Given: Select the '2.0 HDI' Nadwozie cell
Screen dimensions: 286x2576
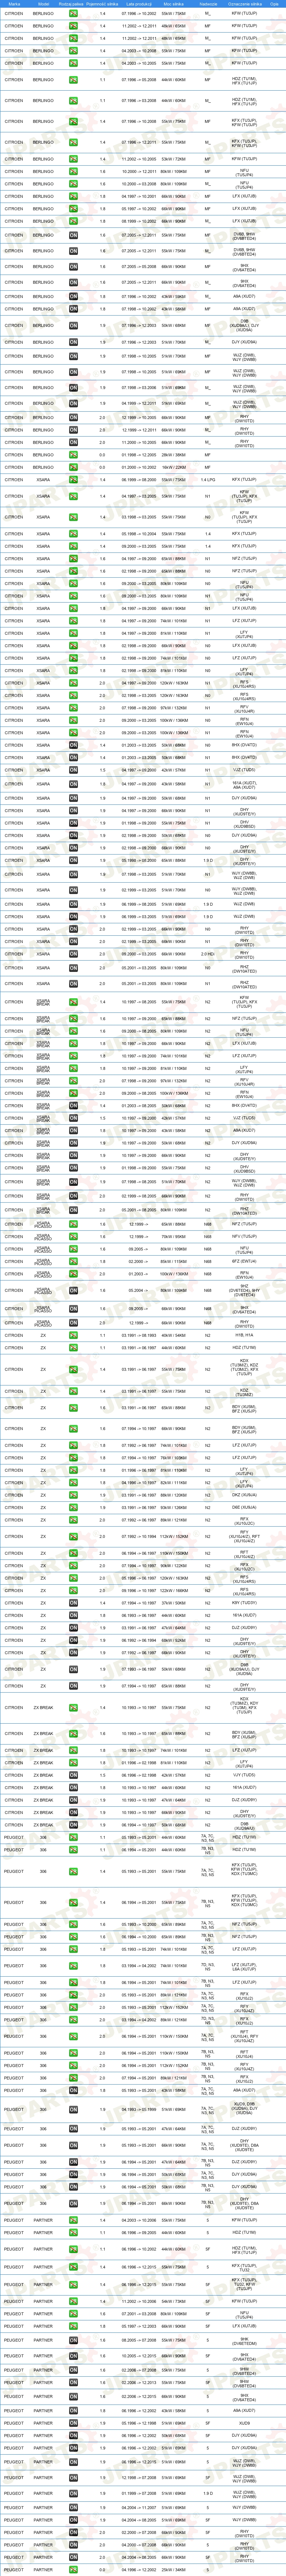Looking at the screenshot, I should (x=208, y=954).
